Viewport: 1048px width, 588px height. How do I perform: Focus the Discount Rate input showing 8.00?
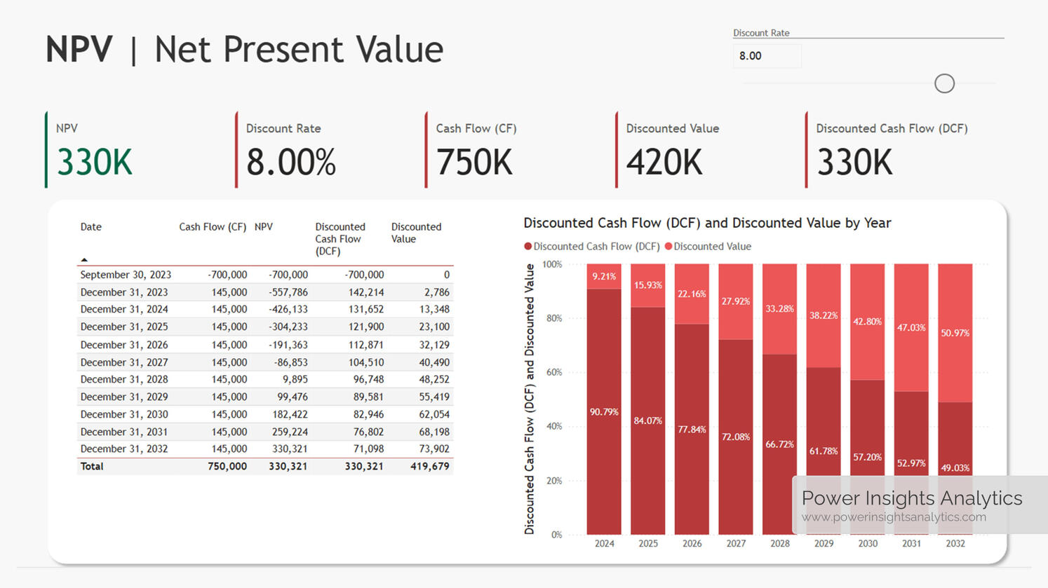(x=766, y=56)
